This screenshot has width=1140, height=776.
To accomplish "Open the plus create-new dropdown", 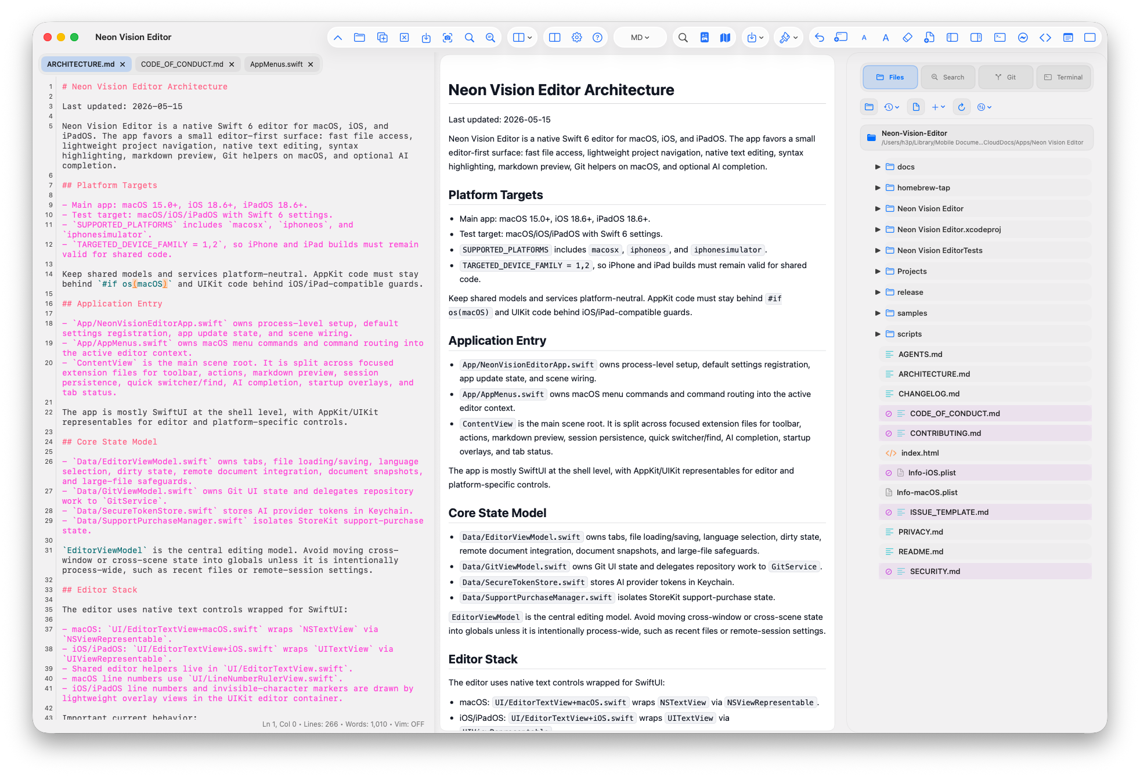I will [x=938, y=107].
